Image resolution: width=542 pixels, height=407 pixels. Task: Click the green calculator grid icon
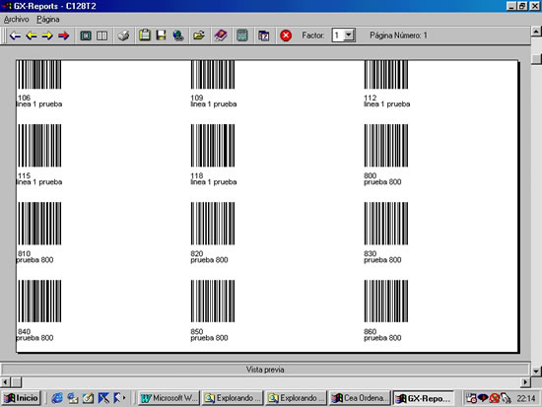click(242, 35)
